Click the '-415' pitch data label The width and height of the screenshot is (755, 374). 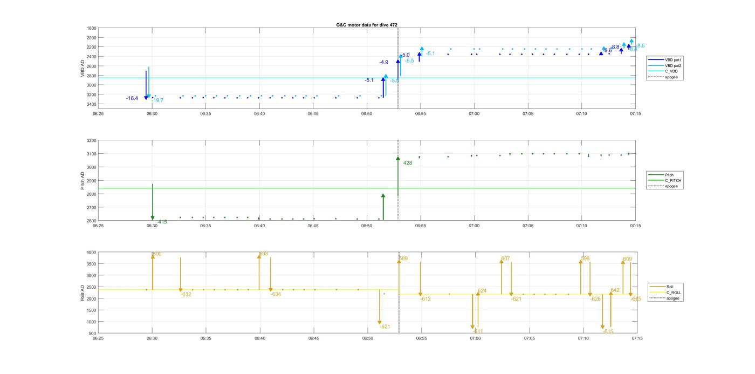click(x=162, y=222)
